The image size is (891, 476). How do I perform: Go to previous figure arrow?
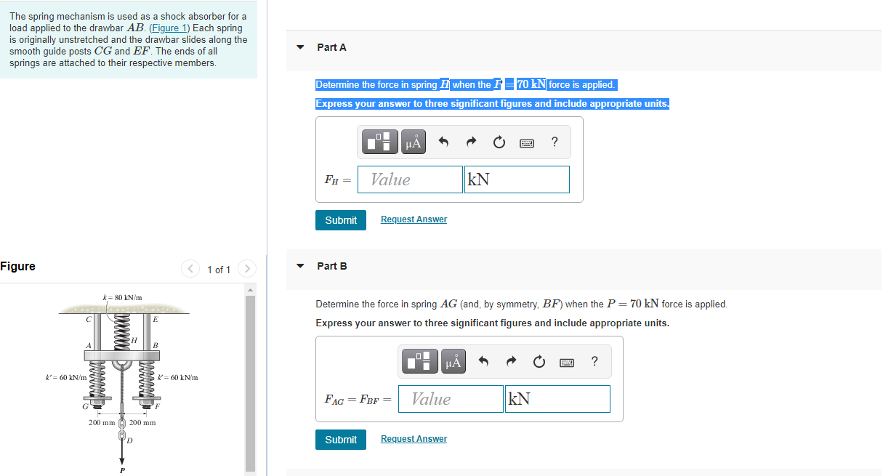coord(190,269)
